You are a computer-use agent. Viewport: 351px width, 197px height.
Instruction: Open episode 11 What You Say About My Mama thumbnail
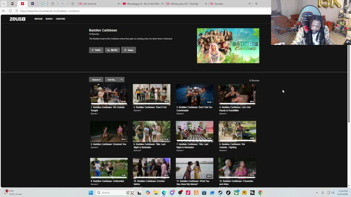click(x=194, y=168)
